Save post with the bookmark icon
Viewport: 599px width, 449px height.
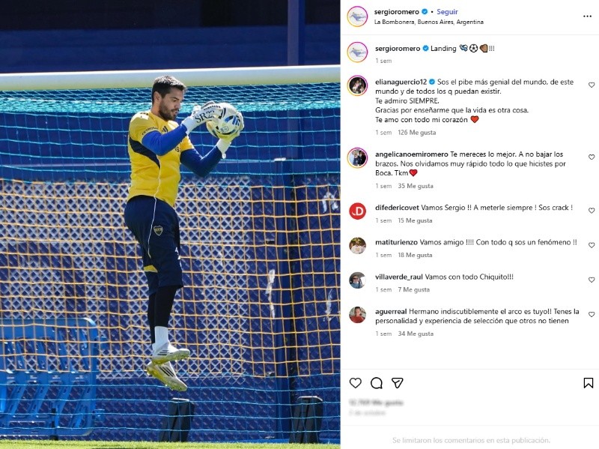pos(589,383)
